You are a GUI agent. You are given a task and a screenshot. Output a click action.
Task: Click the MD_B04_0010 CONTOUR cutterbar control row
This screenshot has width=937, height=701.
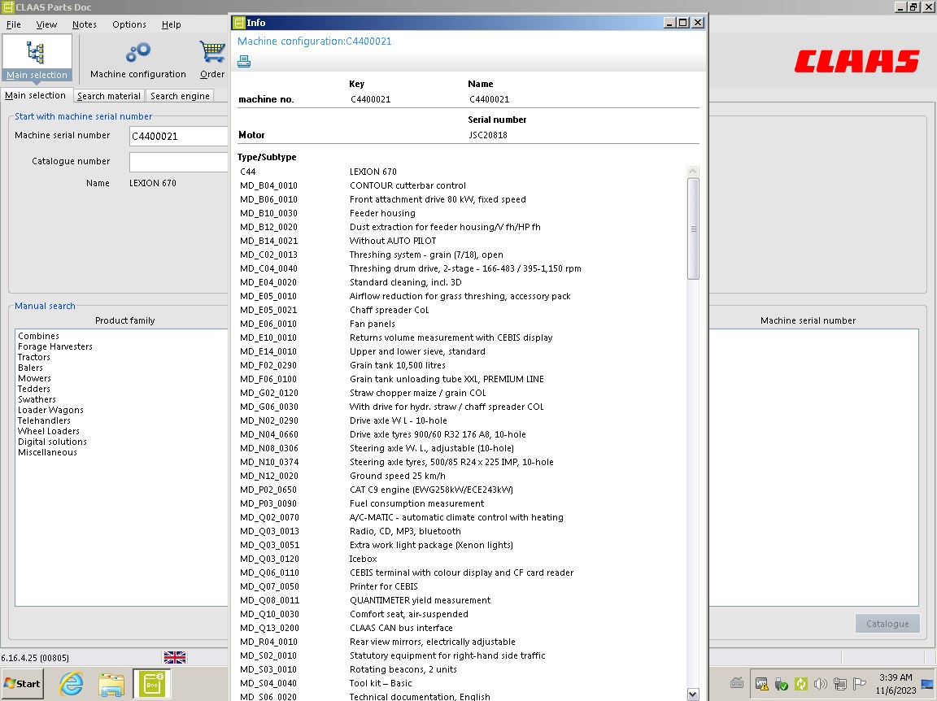(462, 185)
